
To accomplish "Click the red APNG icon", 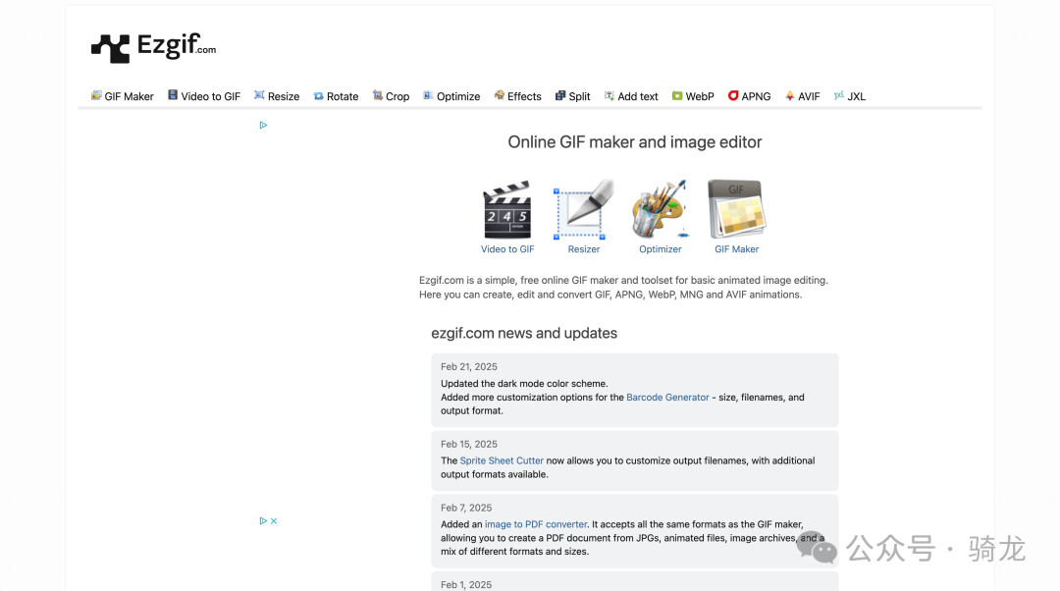I will pyautogui.click(x=733, y=95).
